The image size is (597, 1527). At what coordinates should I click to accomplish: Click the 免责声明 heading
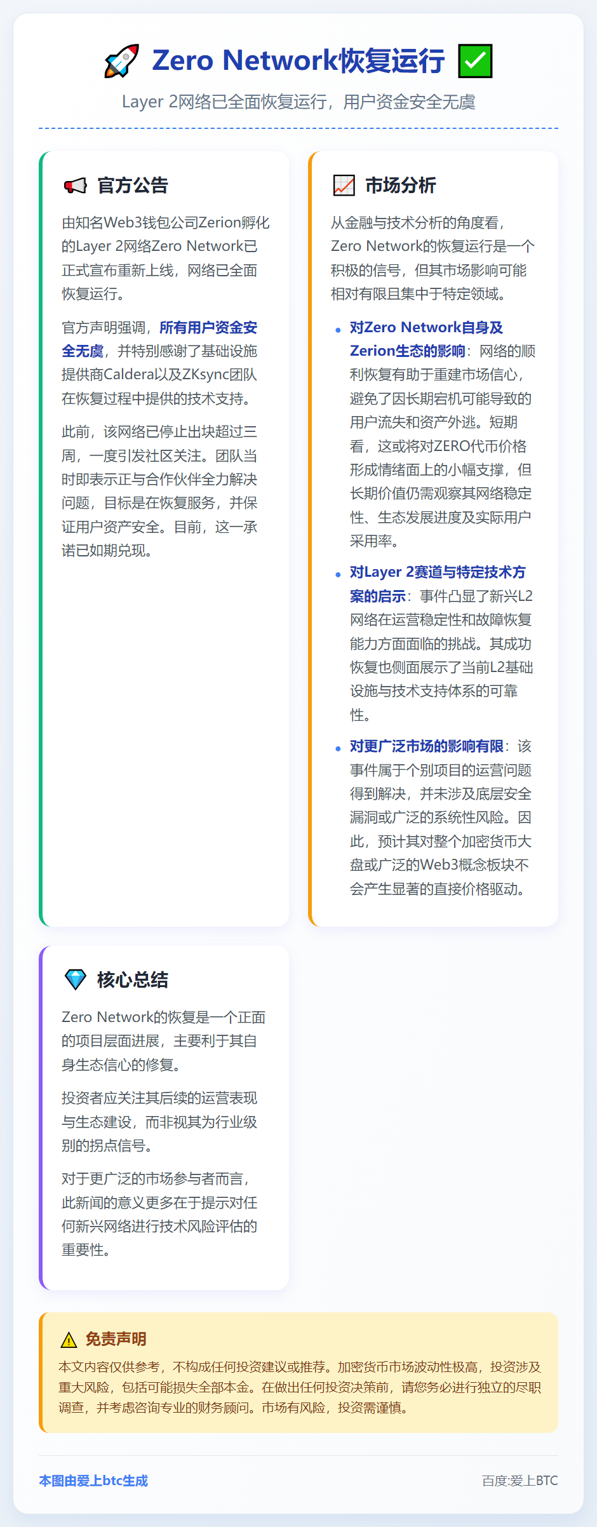tap(116, 1340)
